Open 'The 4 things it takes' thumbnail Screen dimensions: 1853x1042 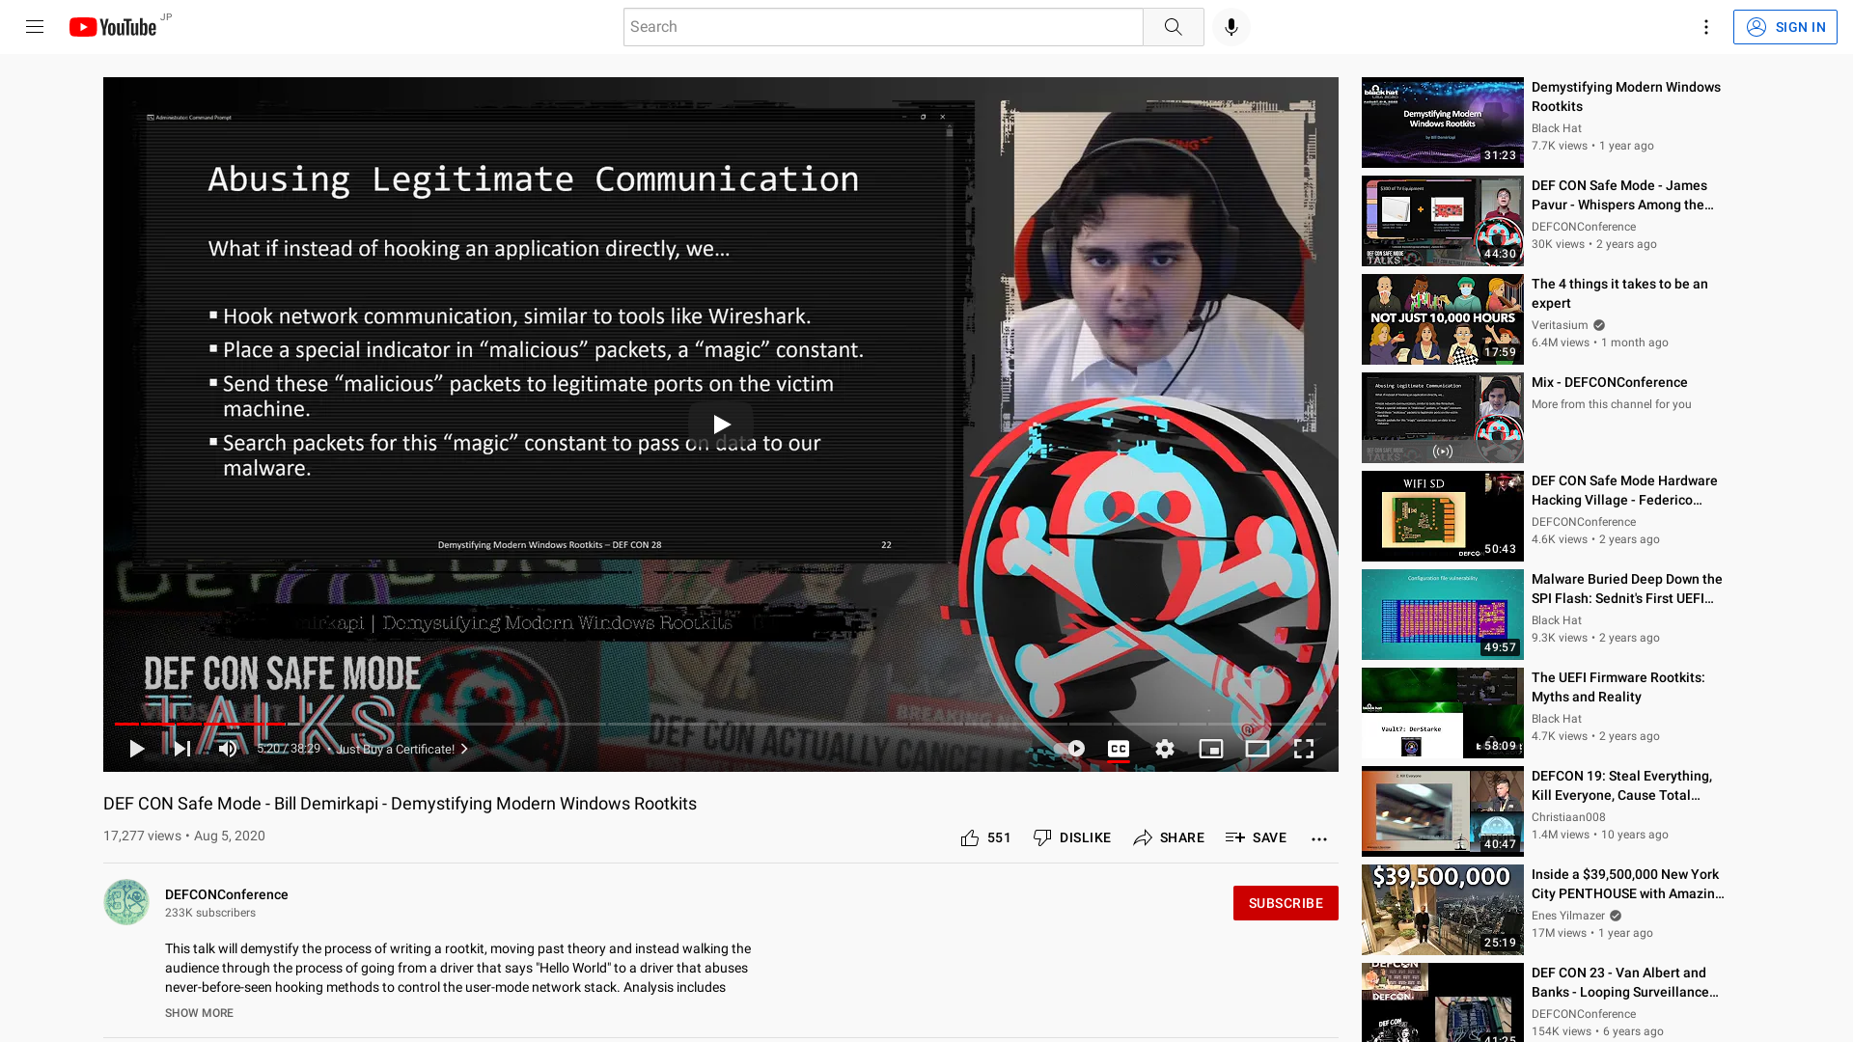[x=1442, y=319]
